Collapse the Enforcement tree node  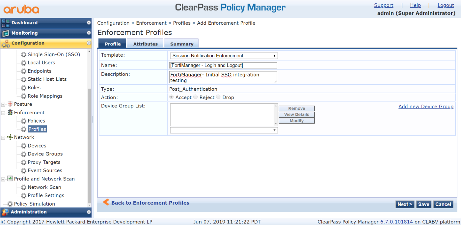click(x=3, y=113)
